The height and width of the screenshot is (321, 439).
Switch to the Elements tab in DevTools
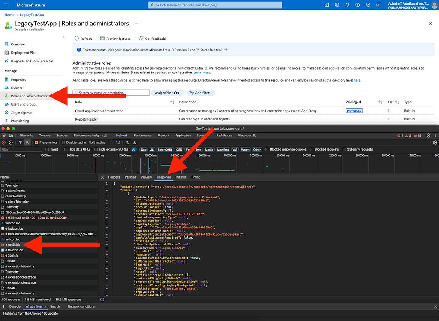[x=26, y=136]
